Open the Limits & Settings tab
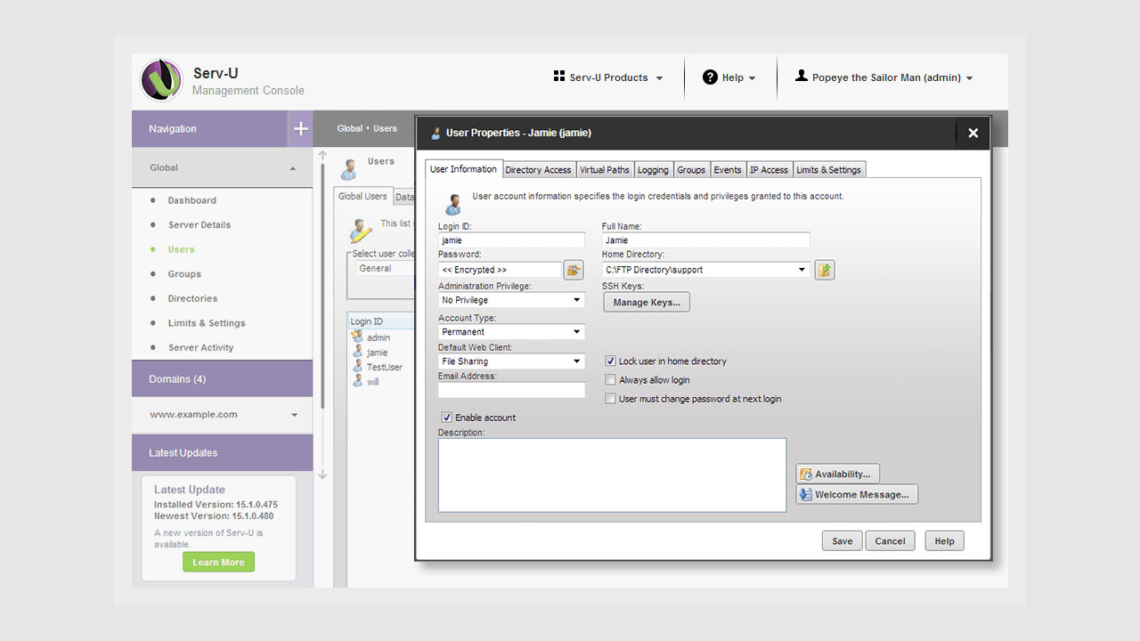 828,170
